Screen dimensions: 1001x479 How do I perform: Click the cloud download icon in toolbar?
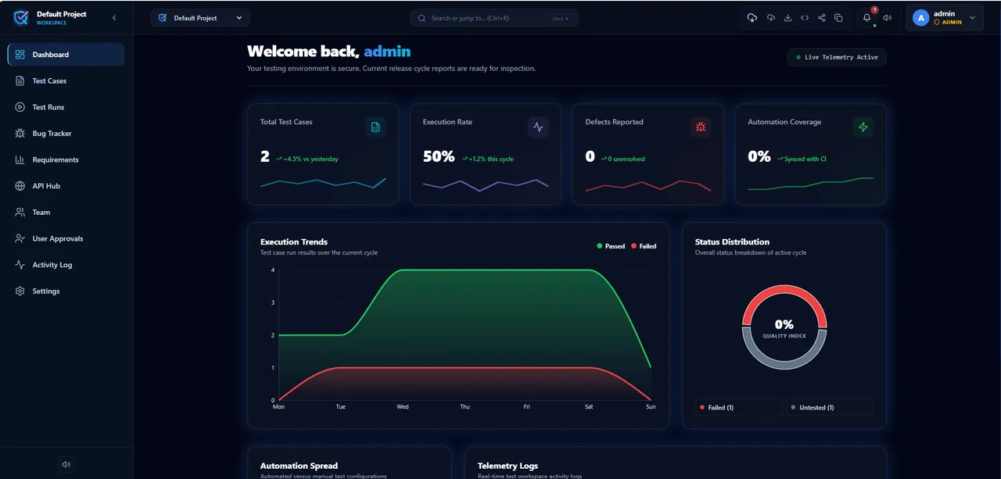click(752, 18)
